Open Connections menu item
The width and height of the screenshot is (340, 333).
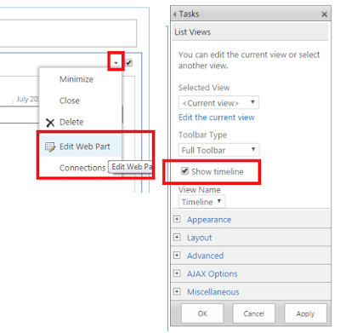82,168
